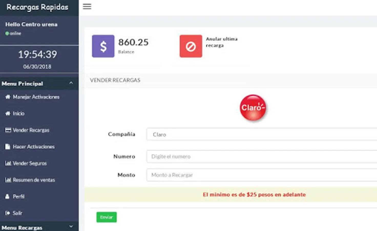Expand Menu Recargas chevron
Screen dimensions: 377x231
pos(71,227)
